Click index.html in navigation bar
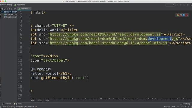 tap(19, 5)
